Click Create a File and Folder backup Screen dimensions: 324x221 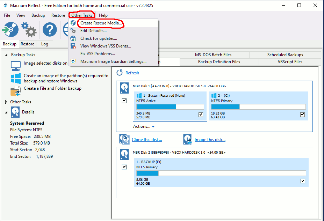click(x=52, y=88)
